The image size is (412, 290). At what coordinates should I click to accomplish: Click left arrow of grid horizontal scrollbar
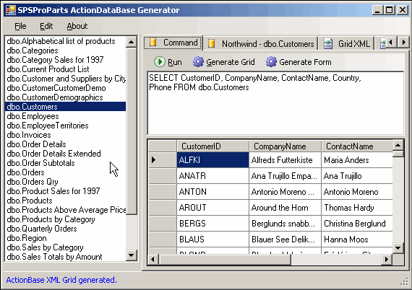153,260
